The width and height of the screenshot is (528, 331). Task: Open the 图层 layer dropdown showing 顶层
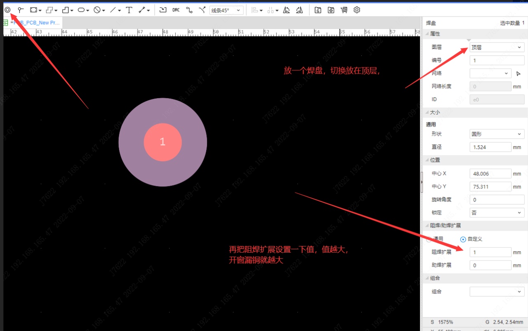[x=497, y=47]
